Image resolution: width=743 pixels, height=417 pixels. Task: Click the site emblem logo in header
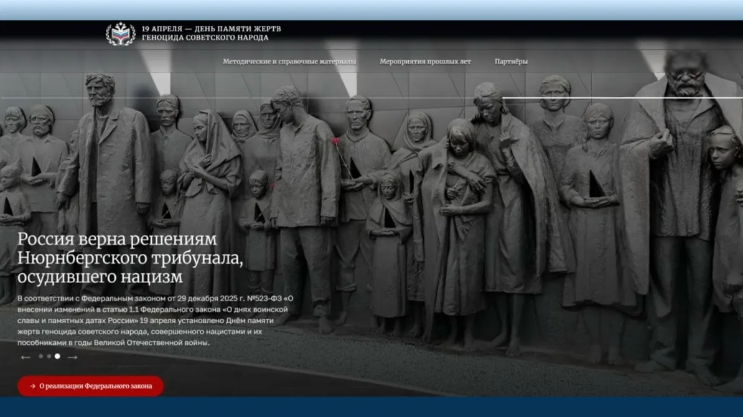[120, 34]
